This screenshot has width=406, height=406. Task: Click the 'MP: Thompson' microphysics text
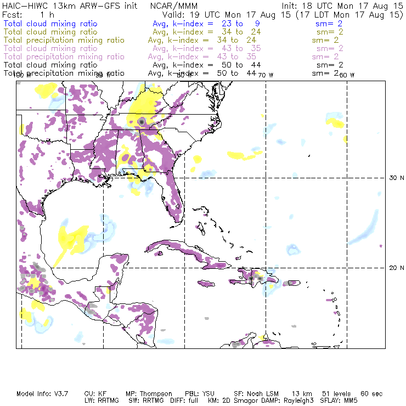149,394
